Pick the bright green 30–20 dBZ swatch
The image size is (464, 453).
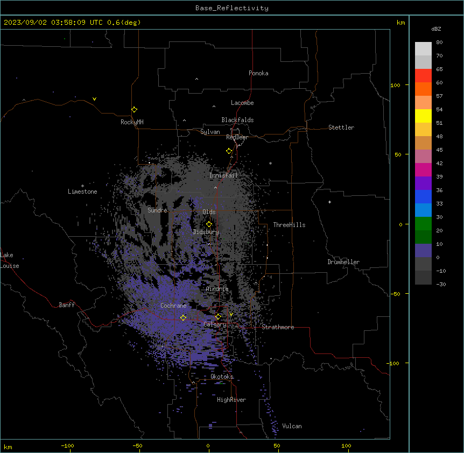point(423,224)
